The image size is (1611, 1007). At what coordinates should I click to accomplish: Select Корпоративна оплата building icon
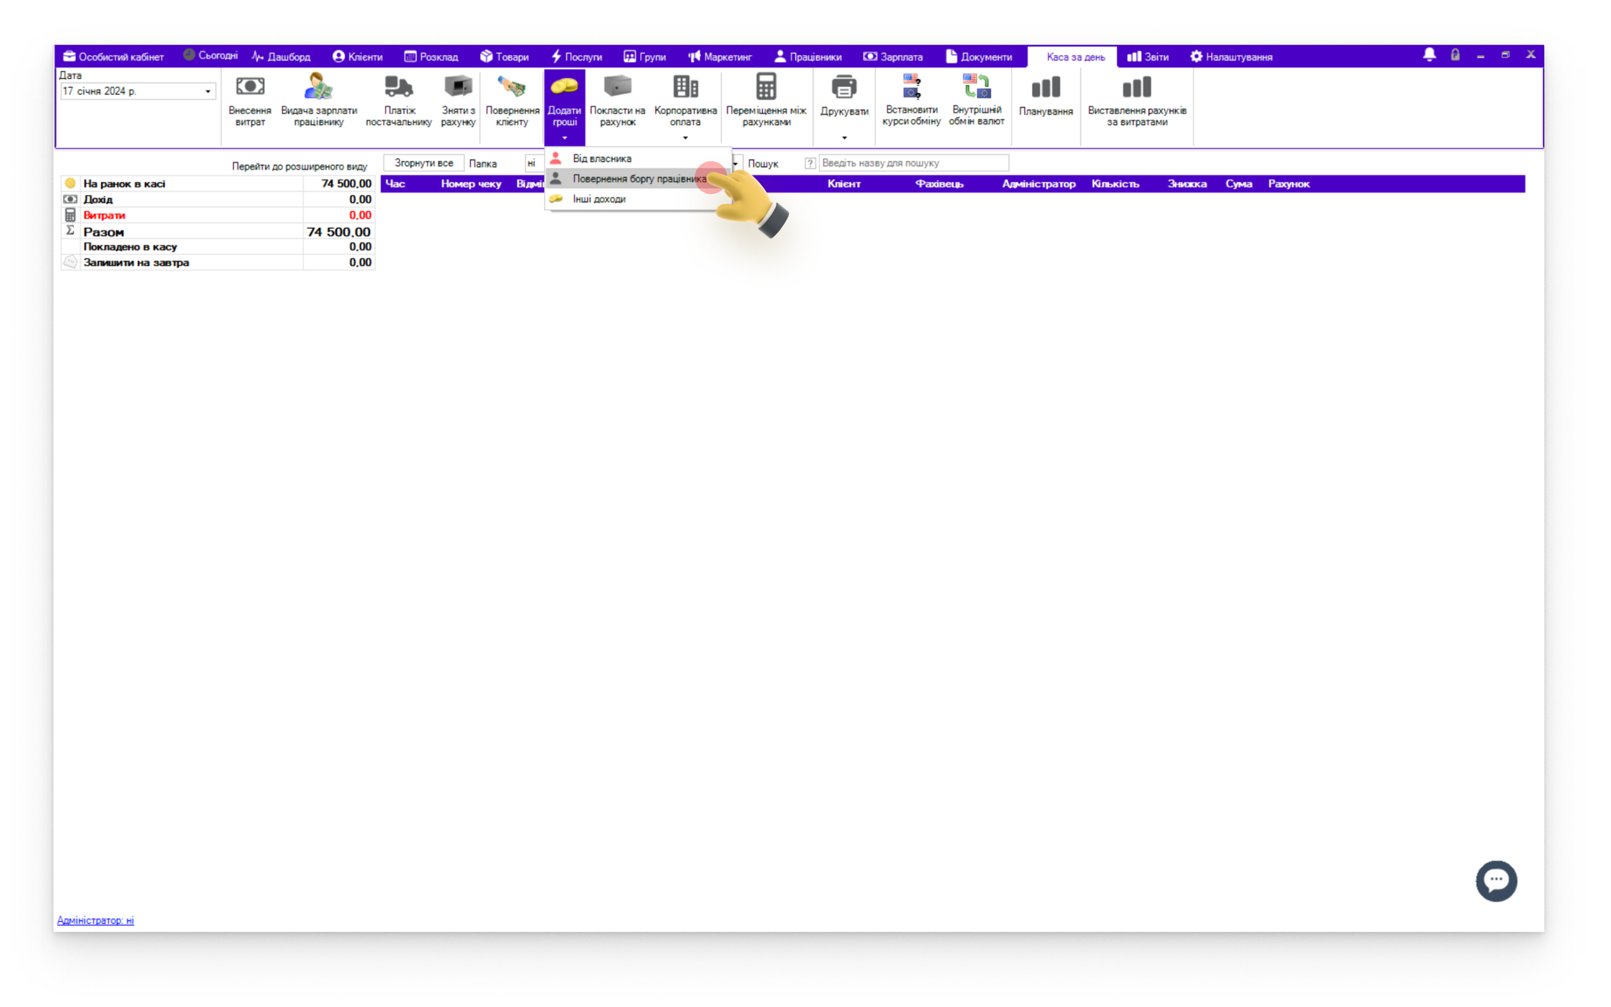pyautogui.click(x=685, y=87)
